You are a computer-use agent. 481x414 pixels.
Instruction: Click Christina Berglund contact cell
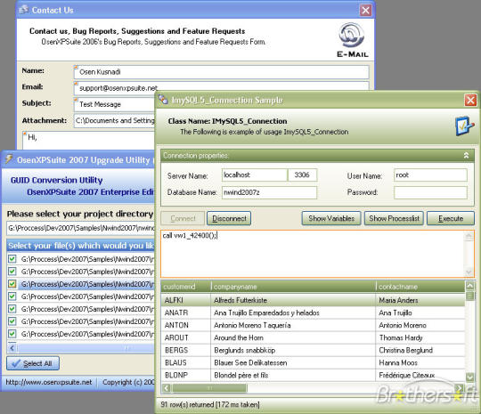pos(420,350)
